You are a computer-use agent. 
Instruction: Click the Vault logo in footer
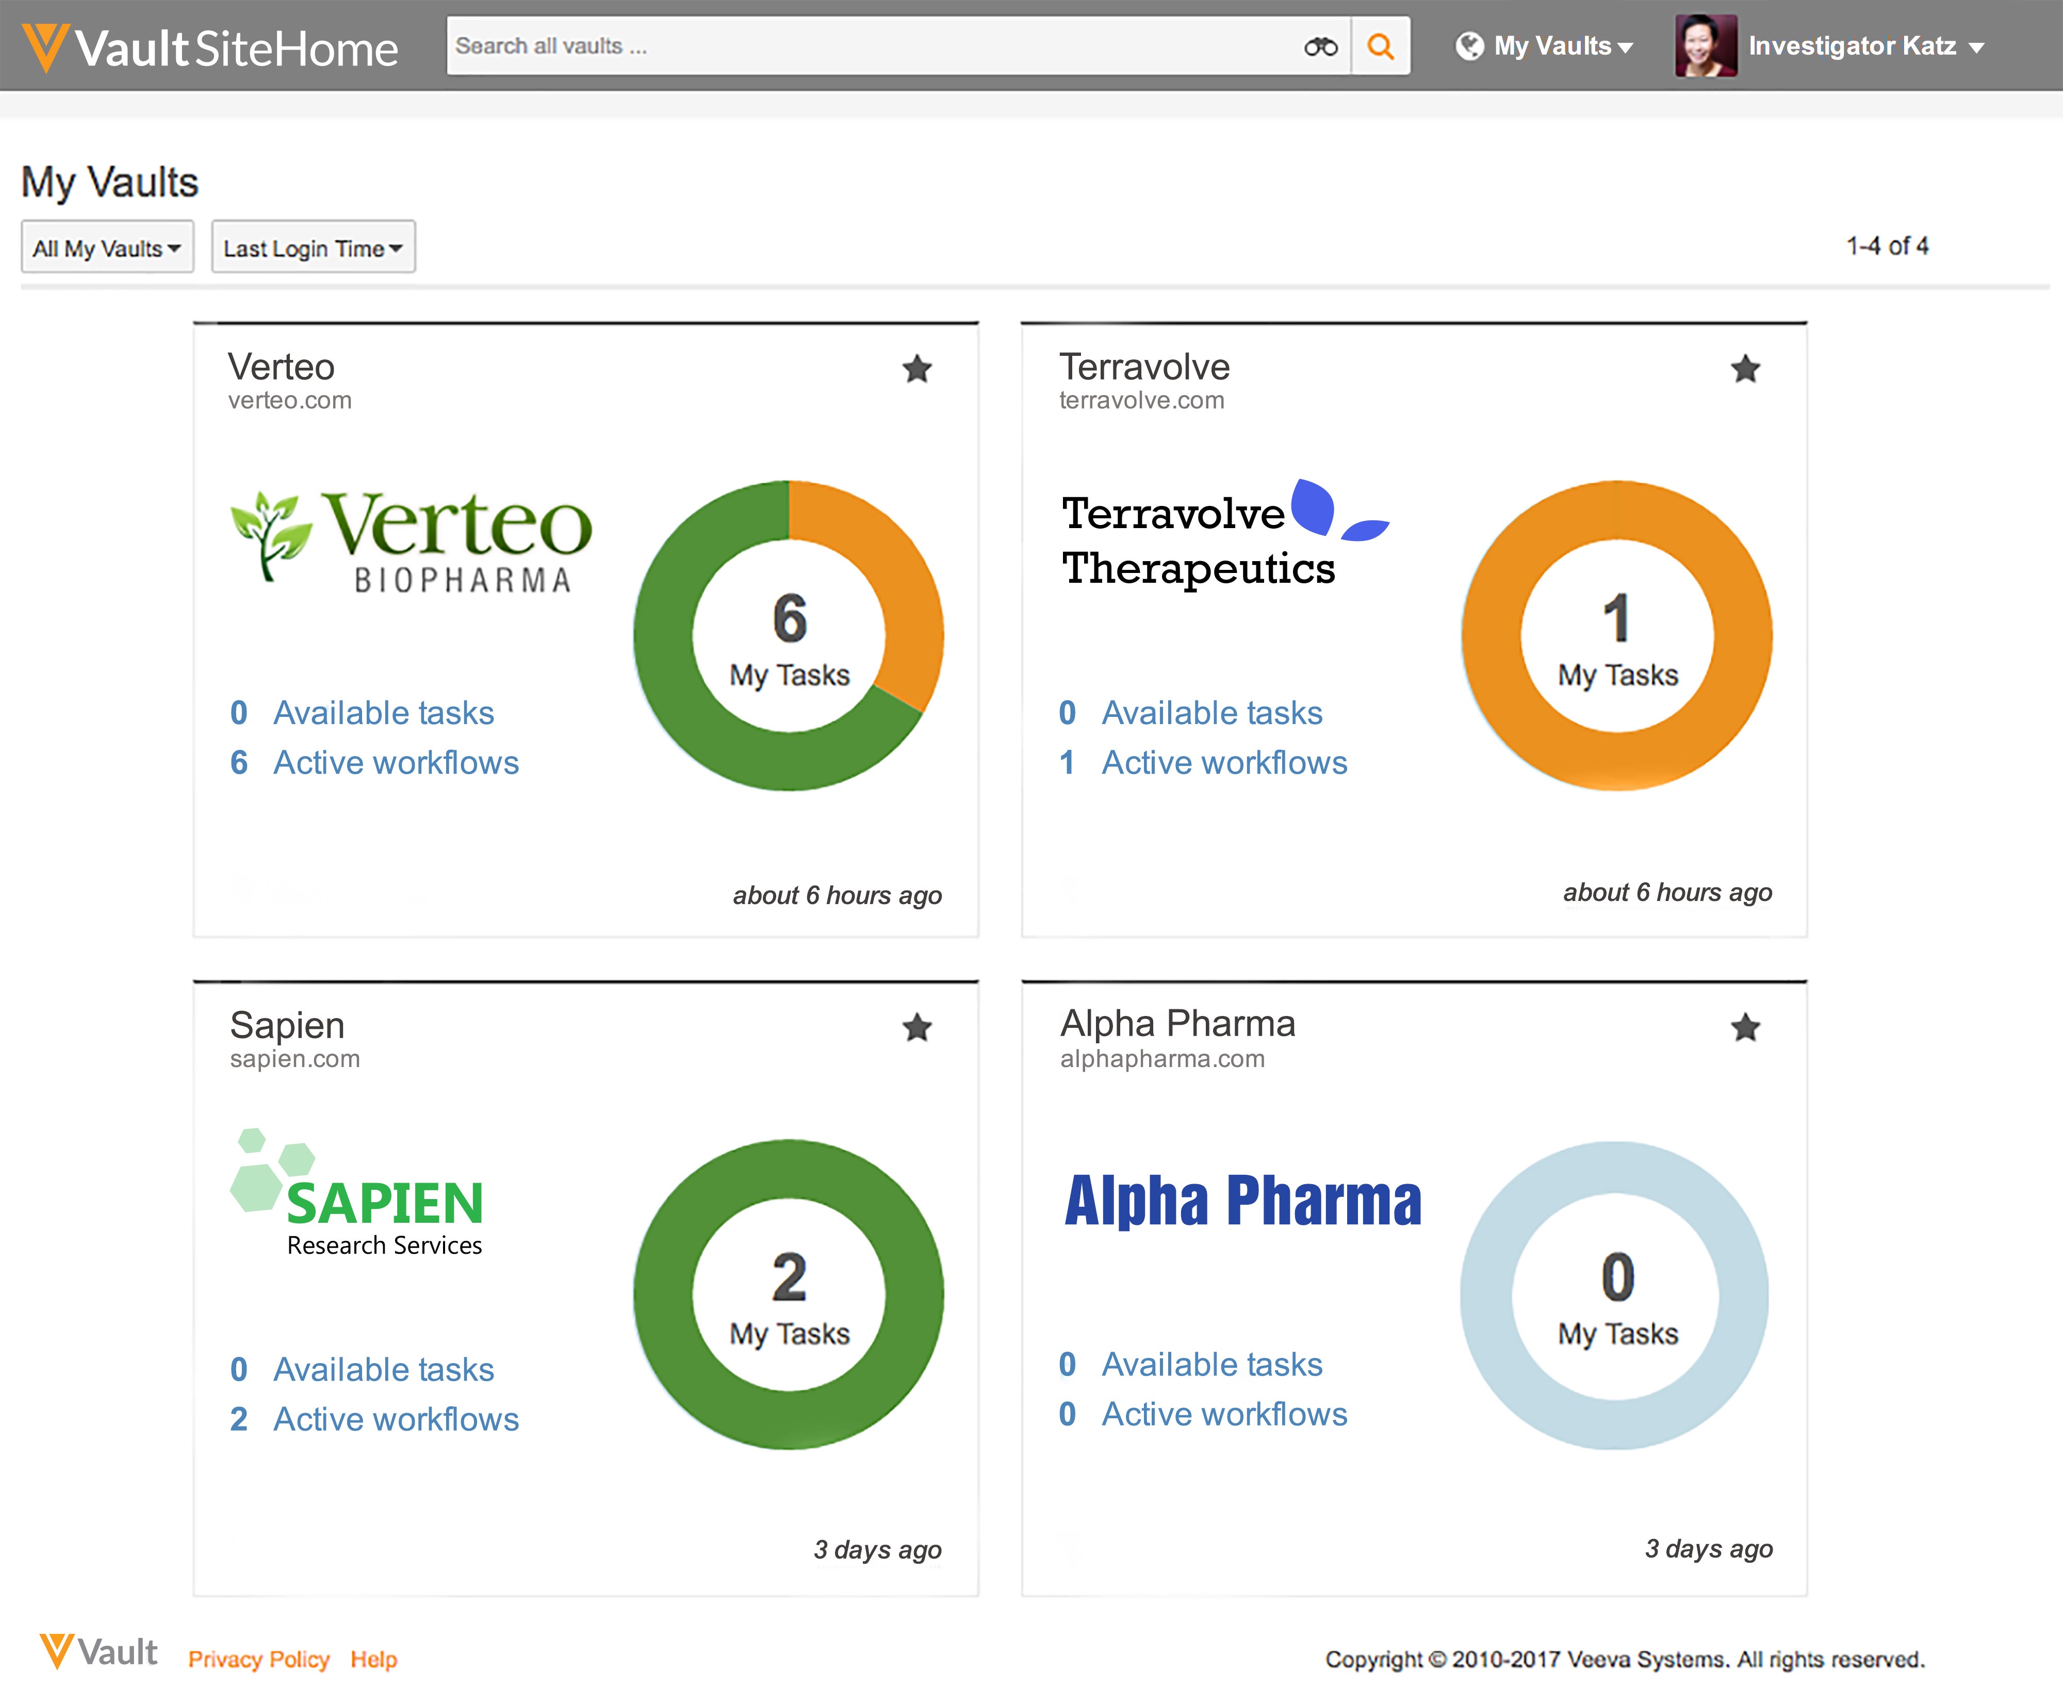click(x=98, y=1652)
